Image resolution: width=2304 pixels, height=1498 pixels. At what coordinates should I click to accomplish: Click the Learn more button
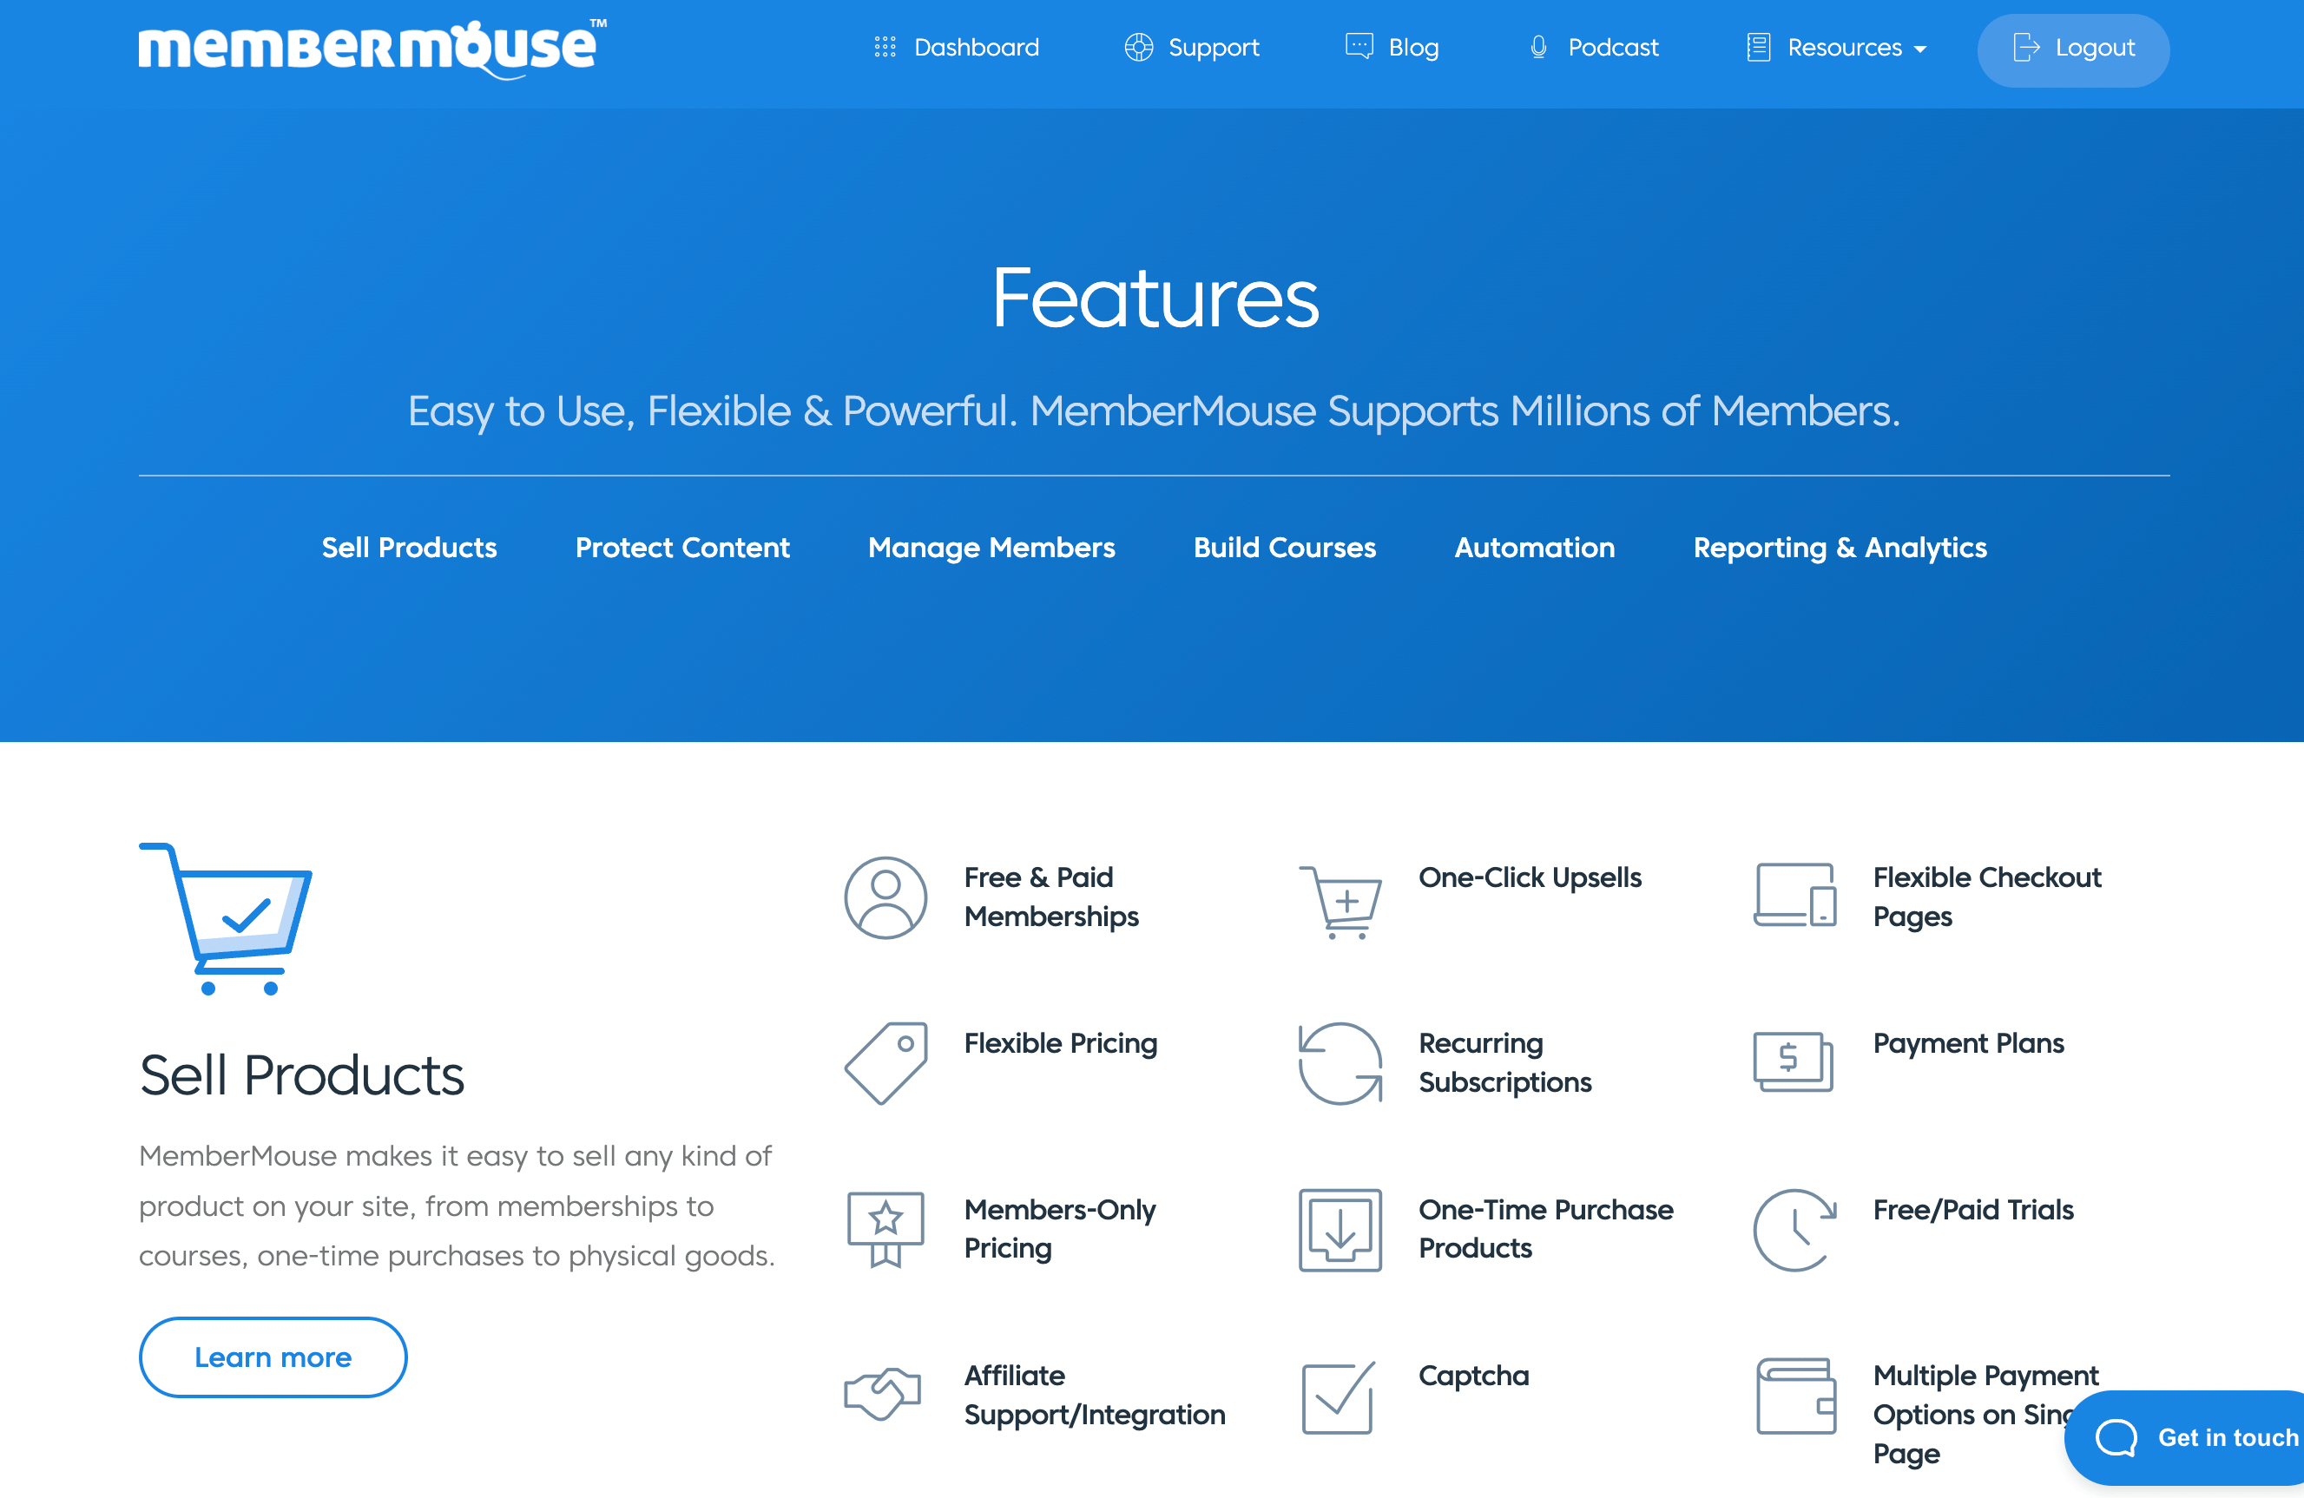click(x=273, y=1357)
